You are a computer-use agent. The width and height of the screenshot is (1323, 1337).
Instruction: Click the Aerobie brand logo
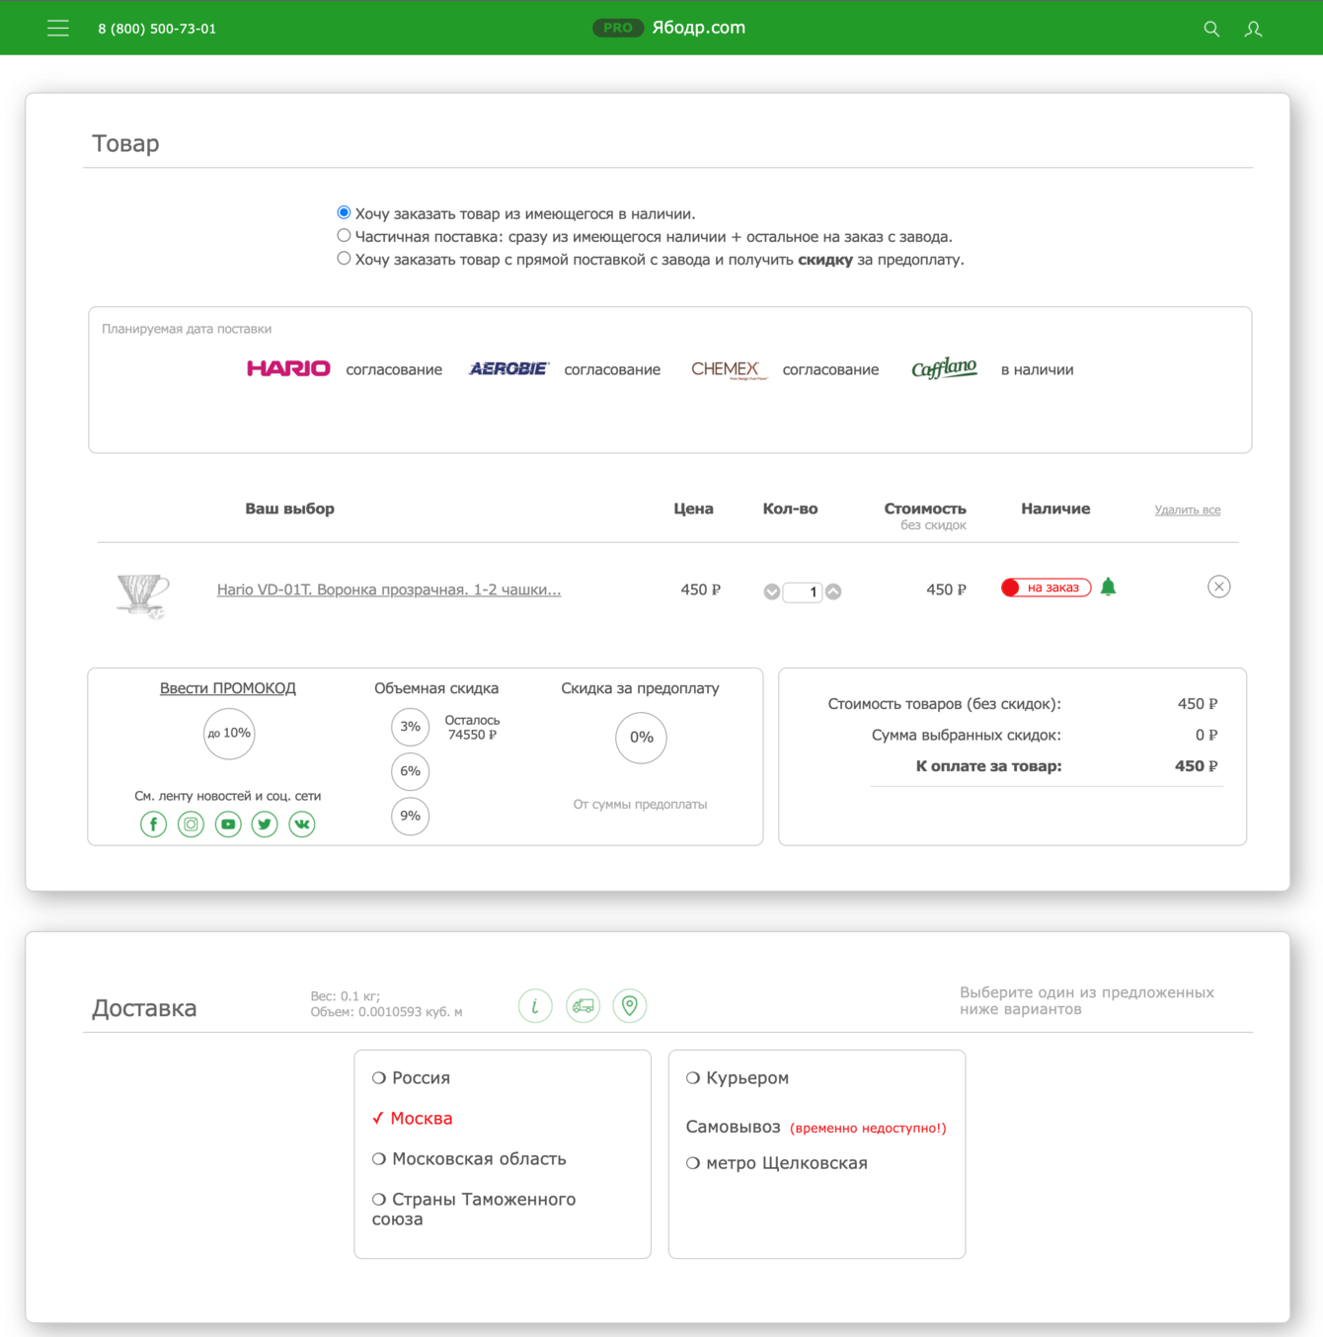click(508, 368)
